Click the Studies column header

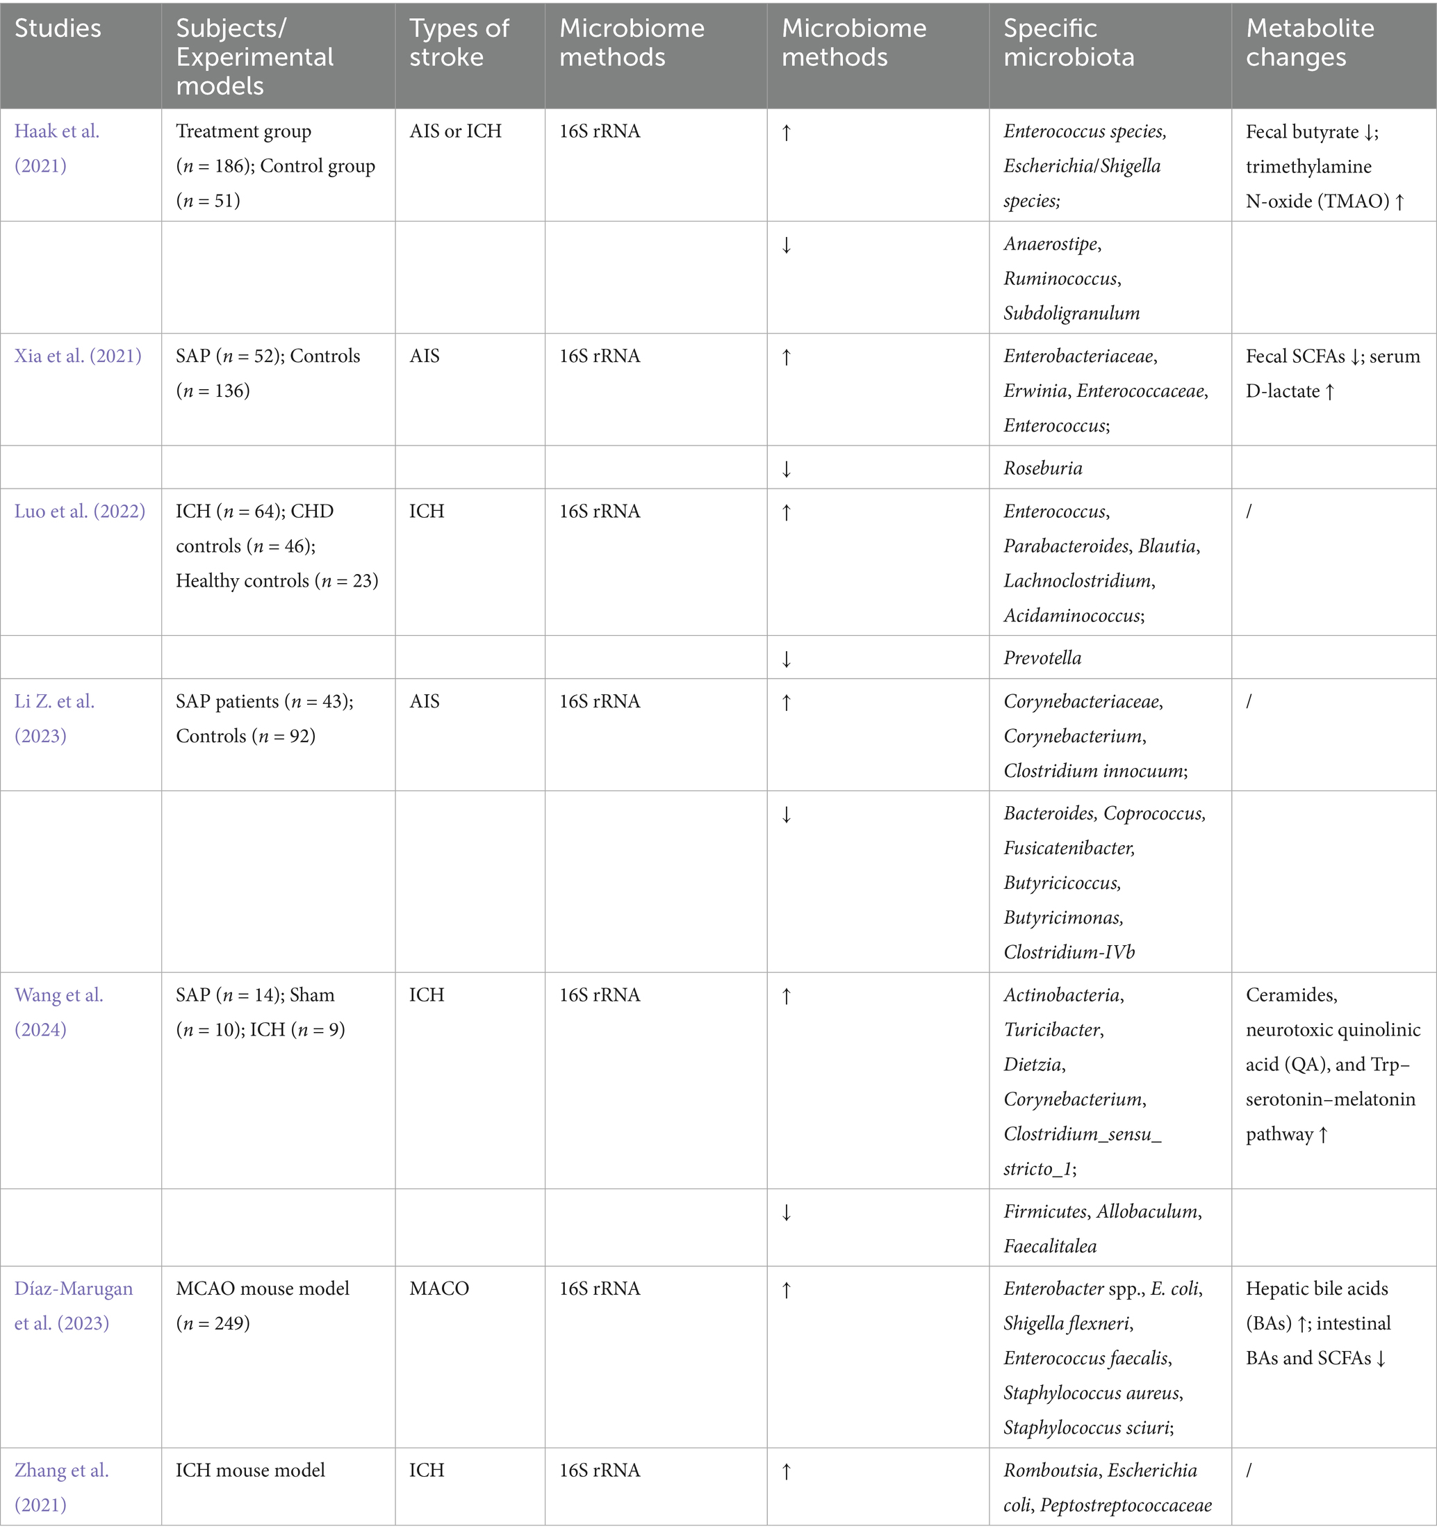[58, 28]
